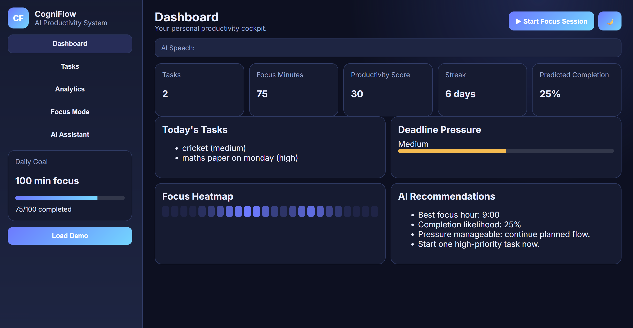Click the Daily Goal progress bar
The width and height of the screenshot is (633, 328).
tap(70, 198)
